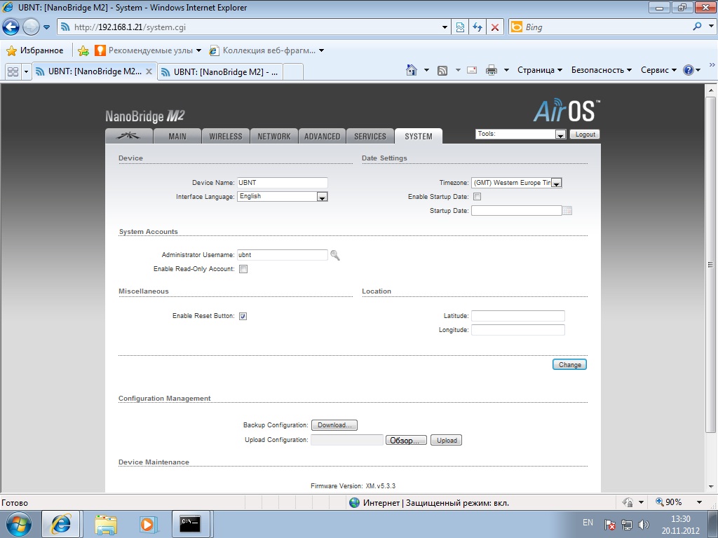Click the Internet Explorer taskbar icon
This screenshot has height=538, width=718.
(x=61, y=524)
